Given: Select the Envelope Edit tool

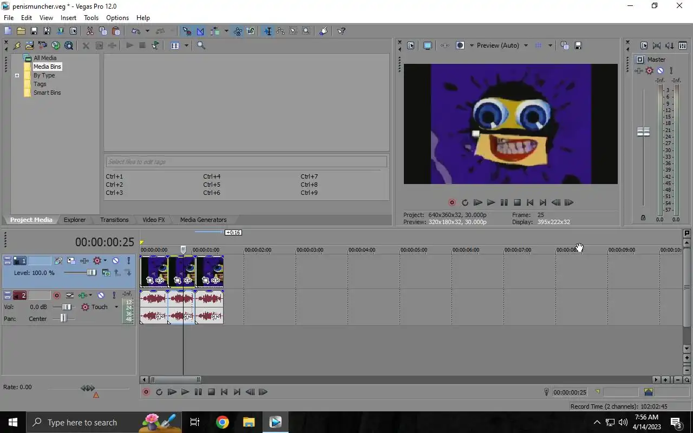Looking at the screenshot, I should (280, 31).
